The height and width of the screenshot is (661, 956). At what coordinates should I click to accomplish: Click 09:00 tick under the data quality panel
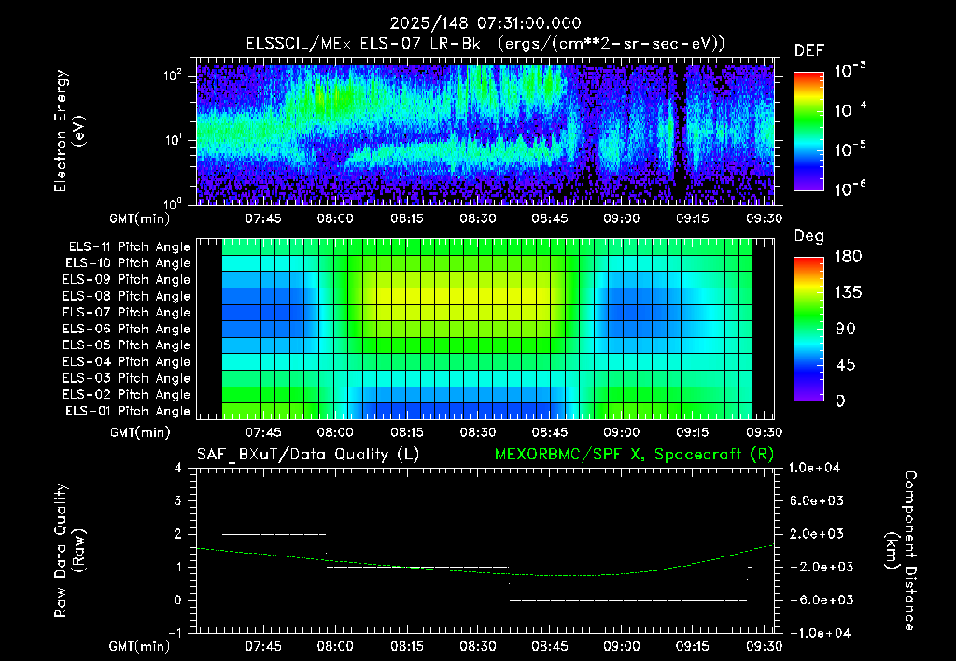point(621,646)
